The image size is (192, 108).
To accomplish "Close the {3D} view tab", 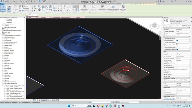I will (37, 17).
